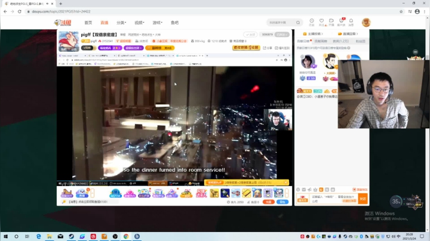Switch to the 贡献日榜 tab

[x=304, y=41]
